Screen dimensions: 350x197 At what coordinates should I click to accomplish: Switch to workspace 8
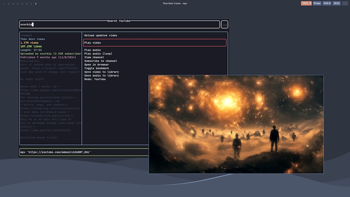(36, 4)
